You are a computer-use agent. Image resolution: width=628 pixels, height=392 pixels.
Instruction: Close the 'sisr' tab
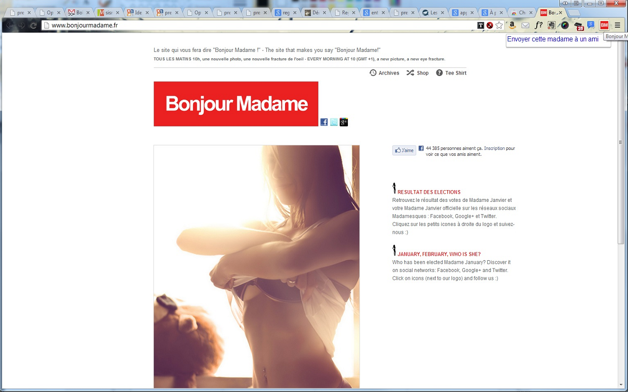pyautogui.click(x=117, y=13)
